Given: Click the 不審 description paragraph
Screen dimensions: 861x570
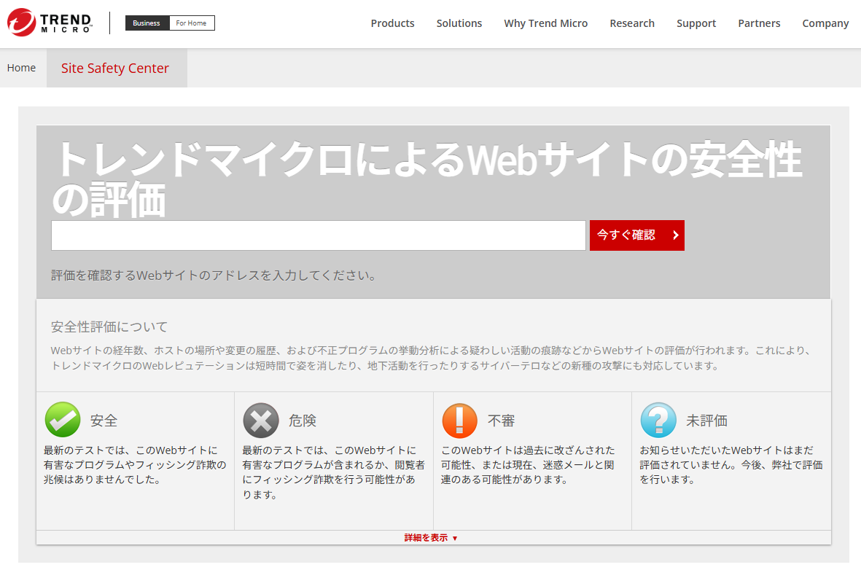Looking at the screenshot, I should point(528,464).
